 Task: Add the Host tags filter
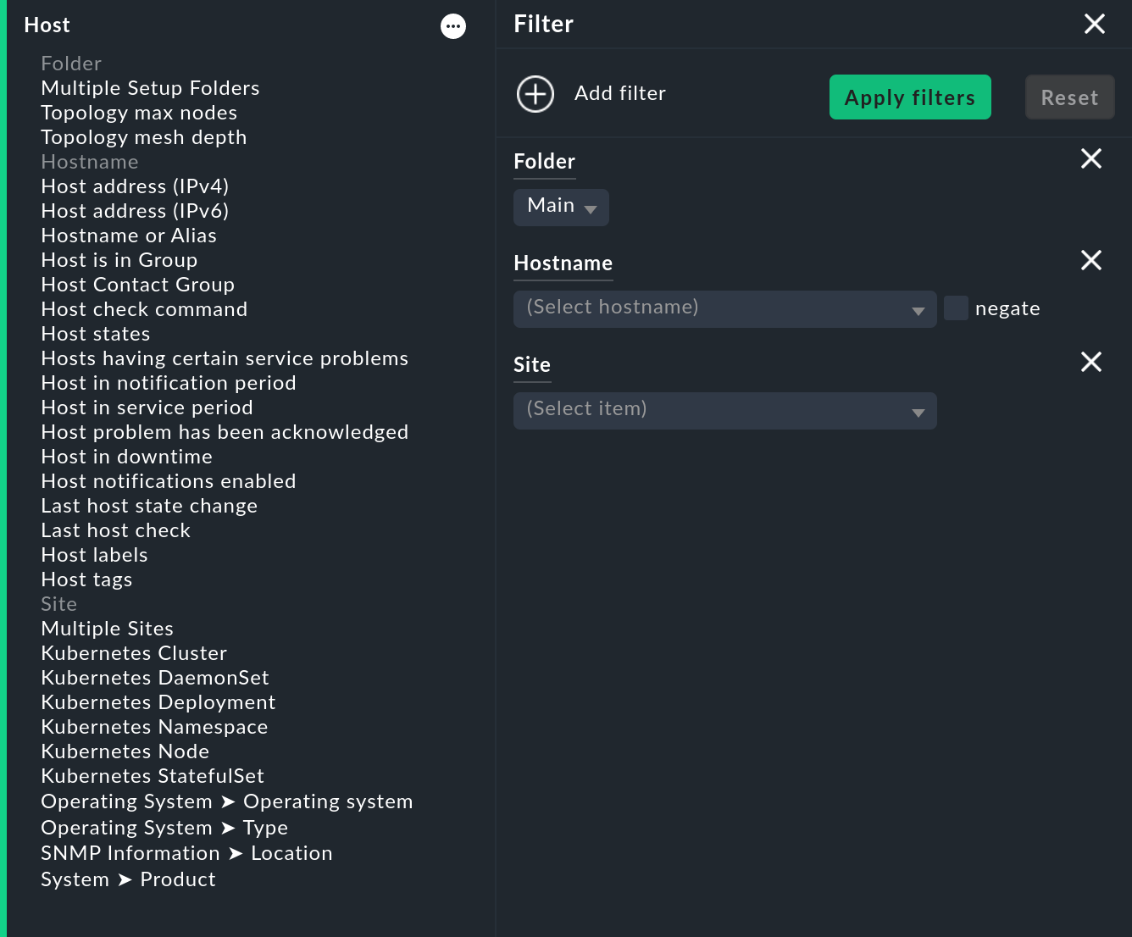(86, 579)
